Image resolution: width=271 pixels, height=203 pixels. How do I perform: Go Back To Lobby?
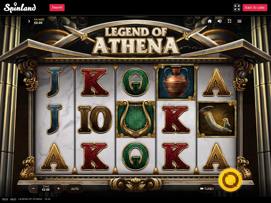point(255,8)
